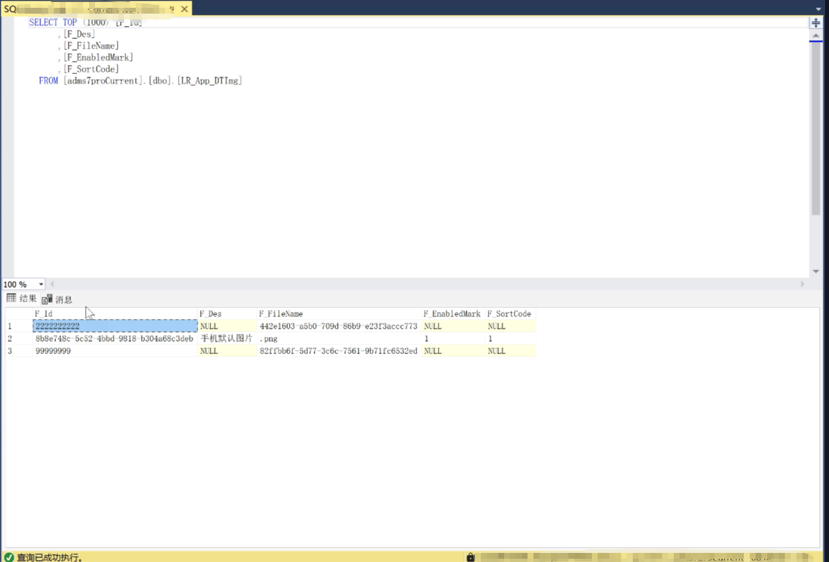This screenshot has width=829, height=562.
Task: Click the 手机默认图片 cell
Action: point(227,338)
